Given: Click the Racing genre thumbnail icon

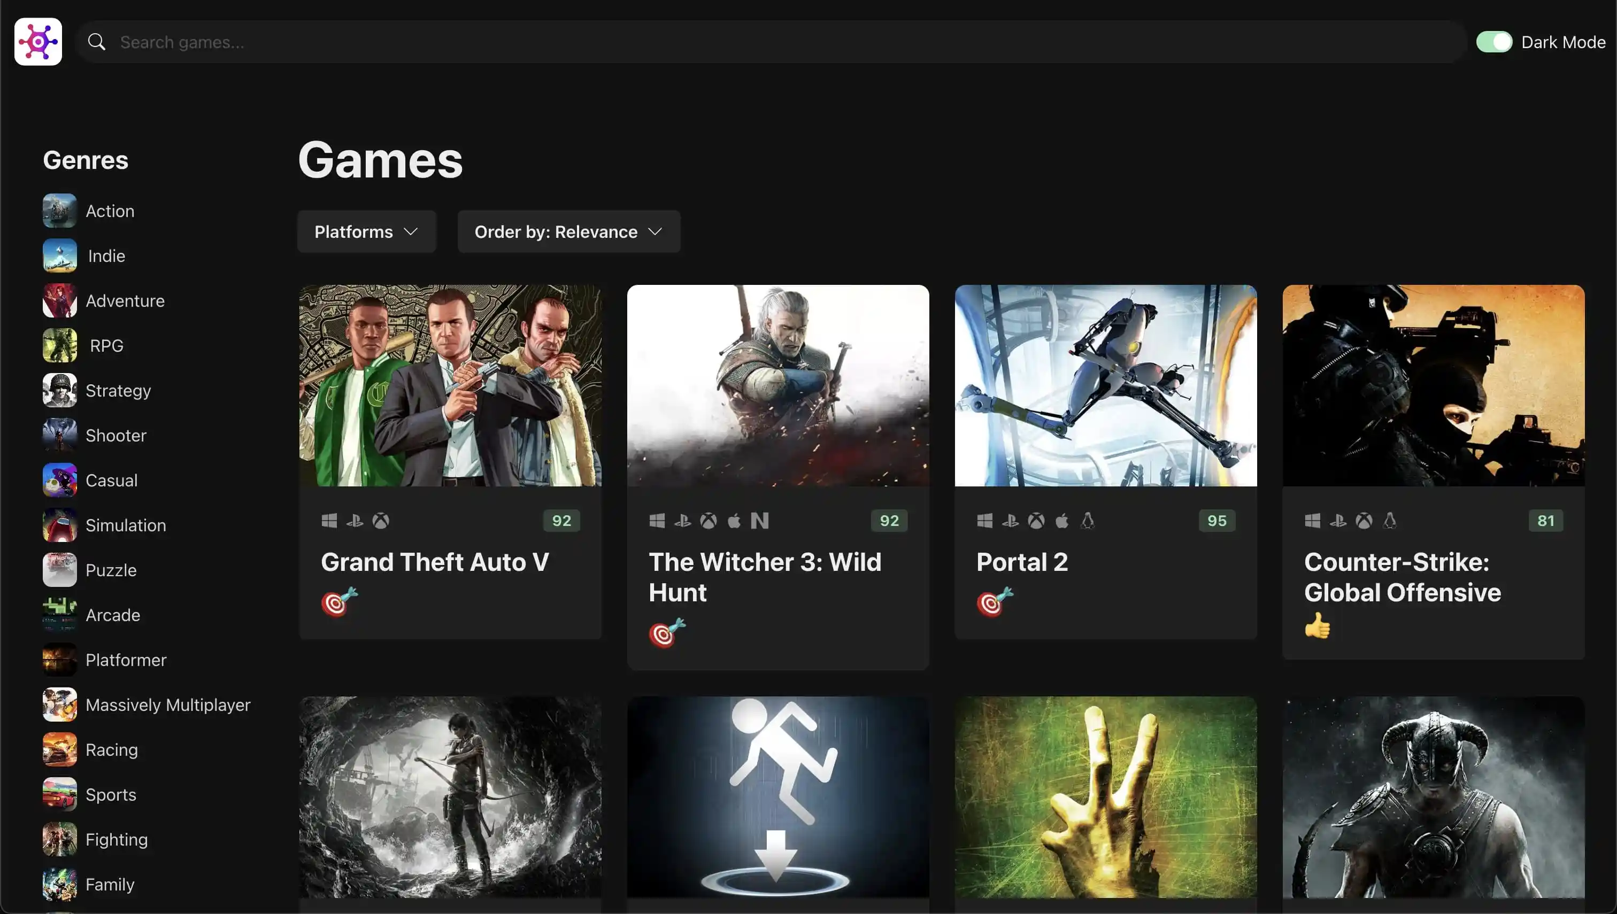Looking at the screenshot, I should pyautogui.click(x=60, y=749).
